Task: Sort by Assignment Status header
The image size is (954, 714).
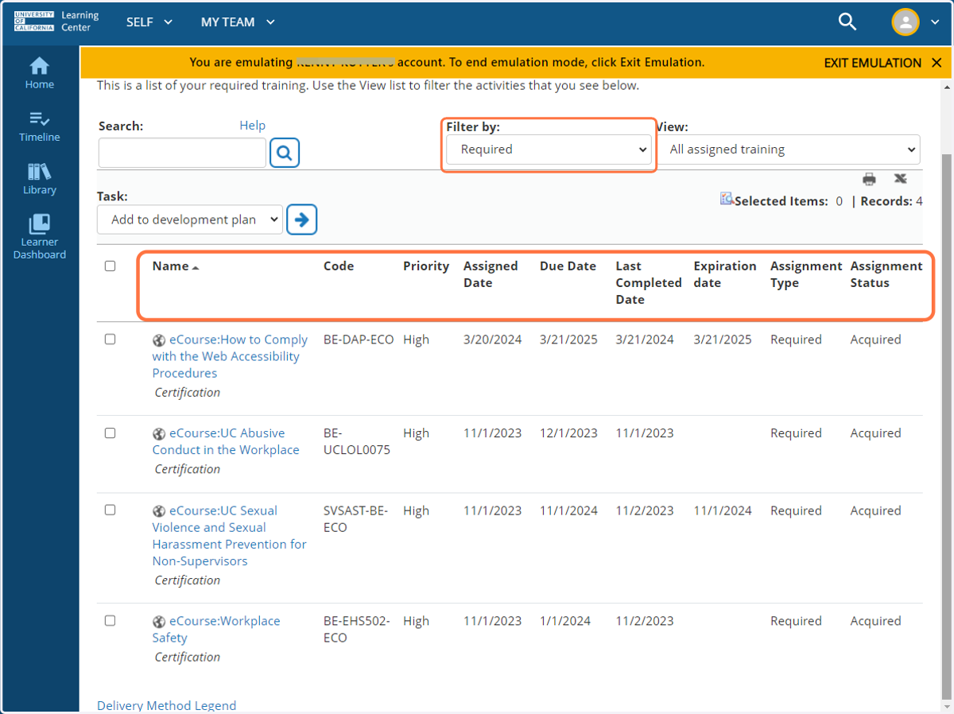Action: (886, 274)
